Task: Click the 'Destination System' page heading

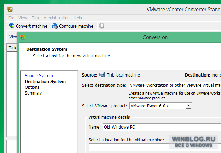Action: click(47, 49)
